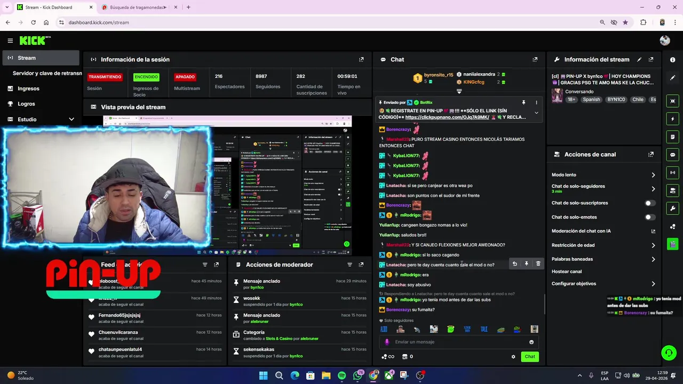The image size is (683, 384).
Task: Open WhatsApp from the taskbar
Action: (358, 375)
